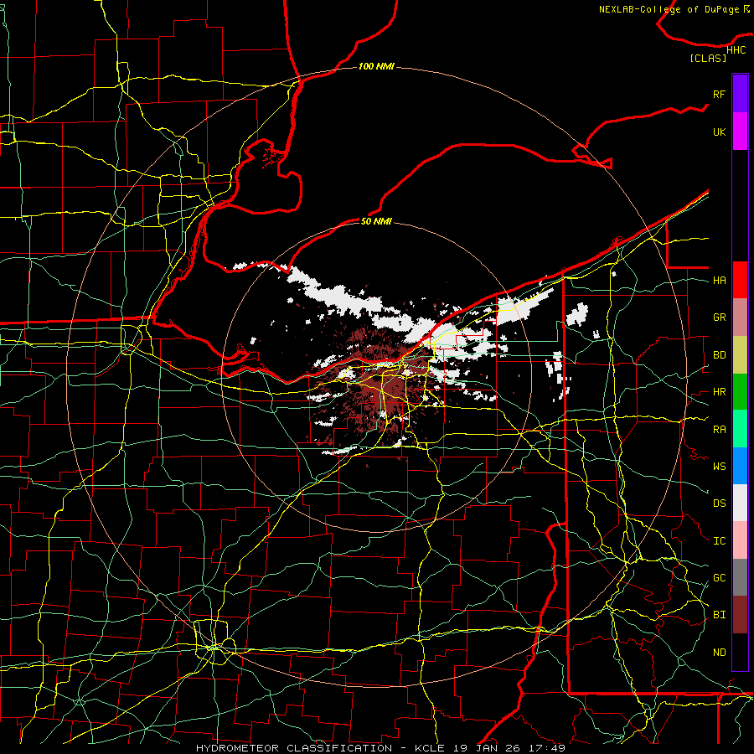
Task: Click the 100 NMI range ring label
Action: tap(376, 66)
